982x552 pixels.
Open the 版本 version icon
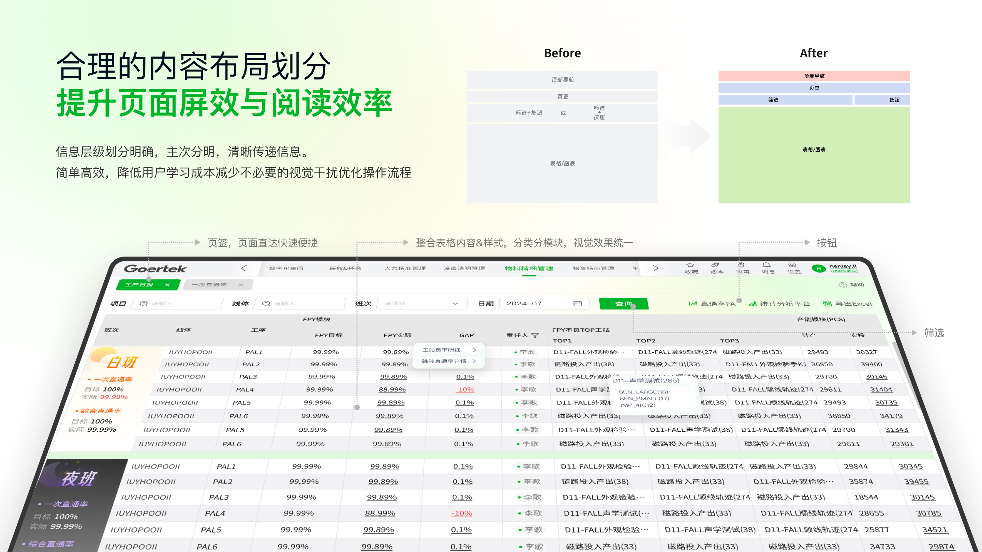[715, 265]
